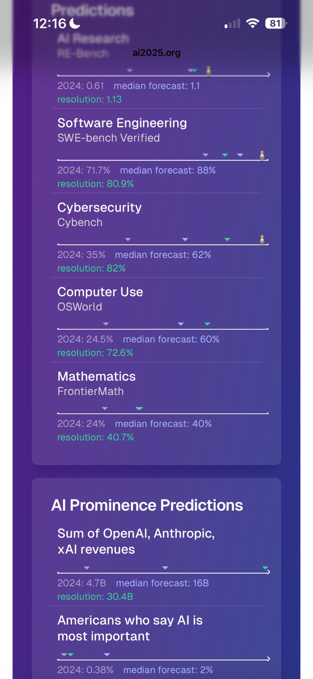This screenshot has width=313, height=679.
Task: Tap the ai2025.org address text
Action: [156, 53]
